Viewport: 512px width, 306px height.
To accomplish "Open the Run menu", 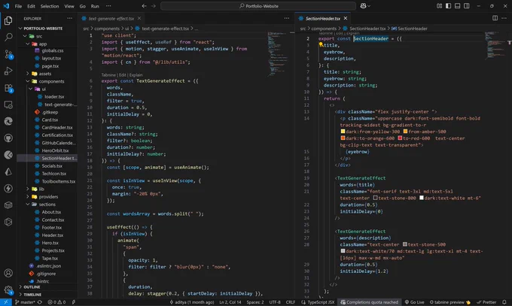I will (95, 6).
